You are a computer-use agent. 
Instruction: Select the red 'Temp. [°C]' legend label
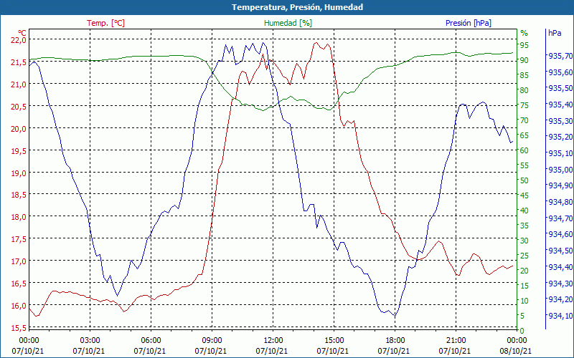pyautogui.click(x=105, y=23)
